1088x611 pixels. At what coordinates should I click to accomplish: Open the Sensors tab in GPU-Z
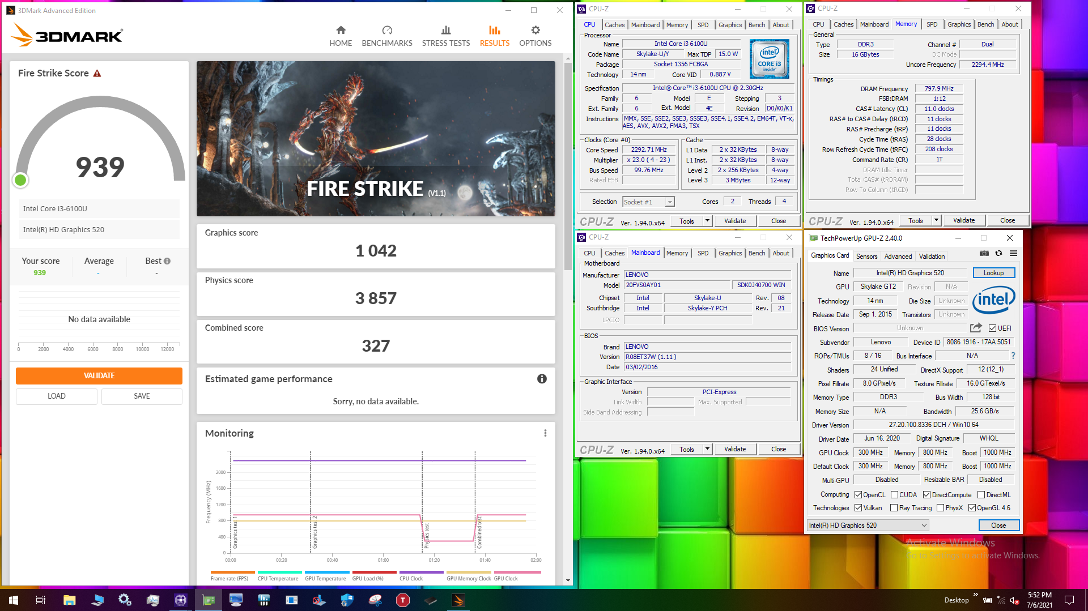coord(866,257)
